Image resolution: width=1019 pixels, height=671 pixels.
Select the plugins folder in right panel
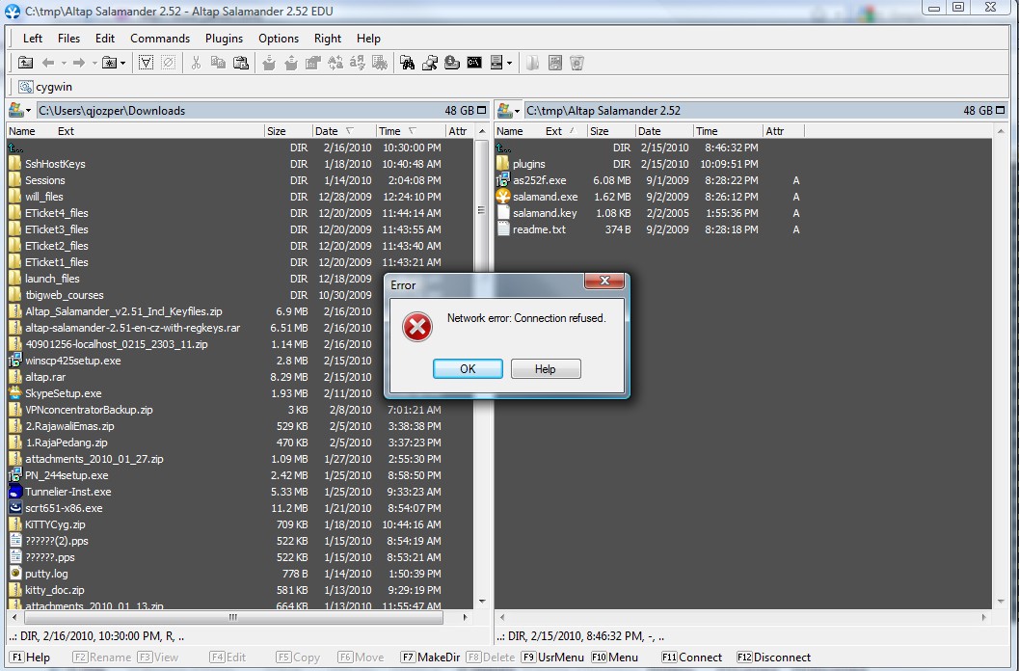click(529, 164)
